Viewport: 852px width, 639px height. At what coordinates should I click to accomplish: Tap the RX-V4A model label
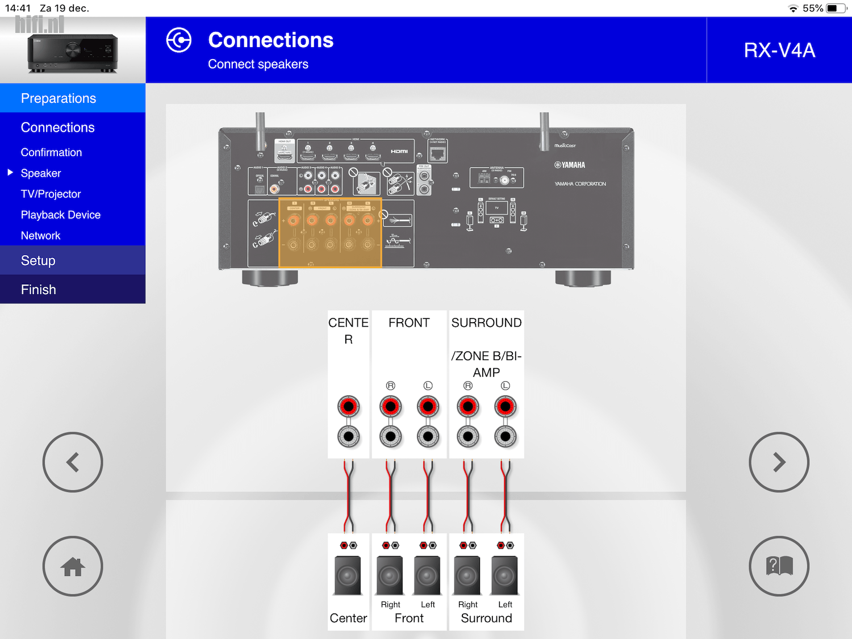coord(779,51)
